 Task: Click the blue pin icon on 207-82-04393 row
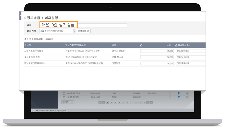coord(179,93)
